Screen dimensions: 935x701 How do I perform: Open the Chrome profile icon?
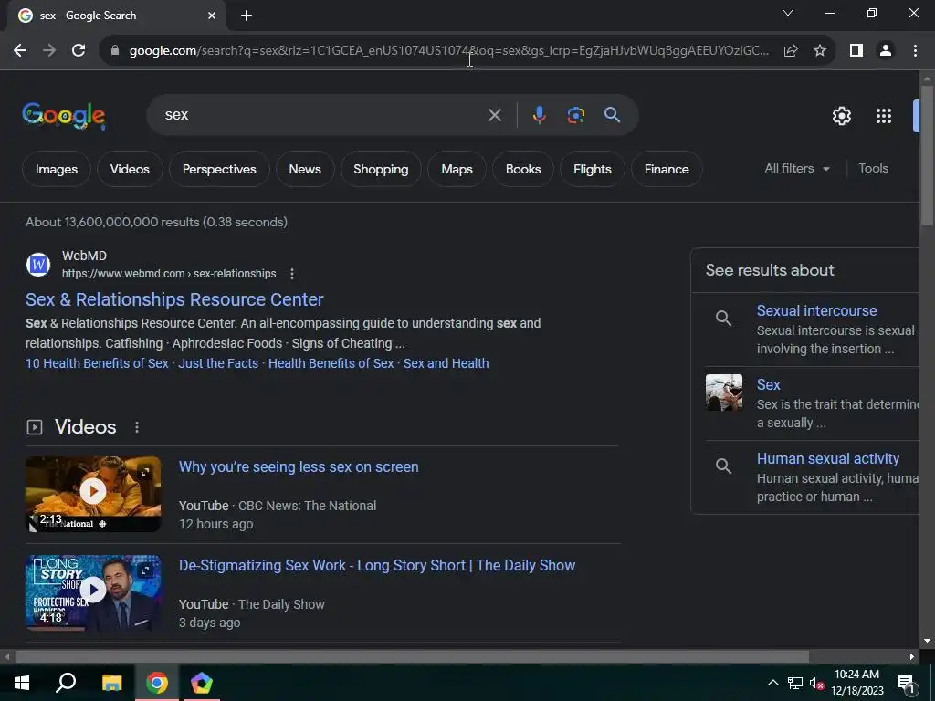(886, 51)
